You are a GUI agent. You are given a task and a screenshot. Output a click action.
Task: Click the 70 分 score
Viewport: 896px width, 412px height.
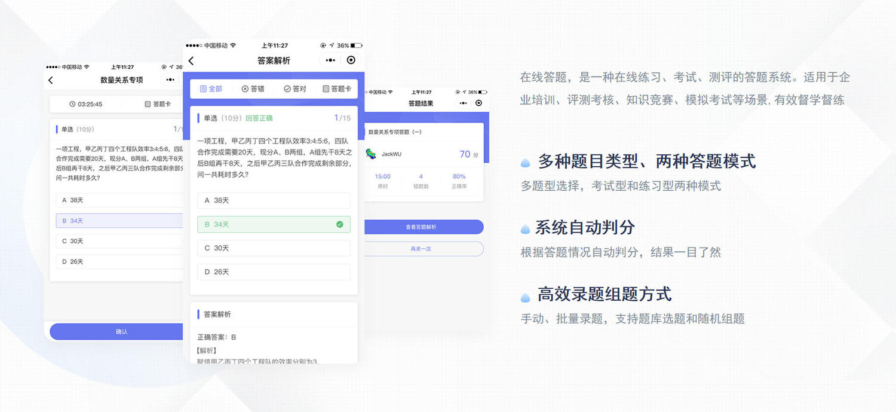(469, 154)
